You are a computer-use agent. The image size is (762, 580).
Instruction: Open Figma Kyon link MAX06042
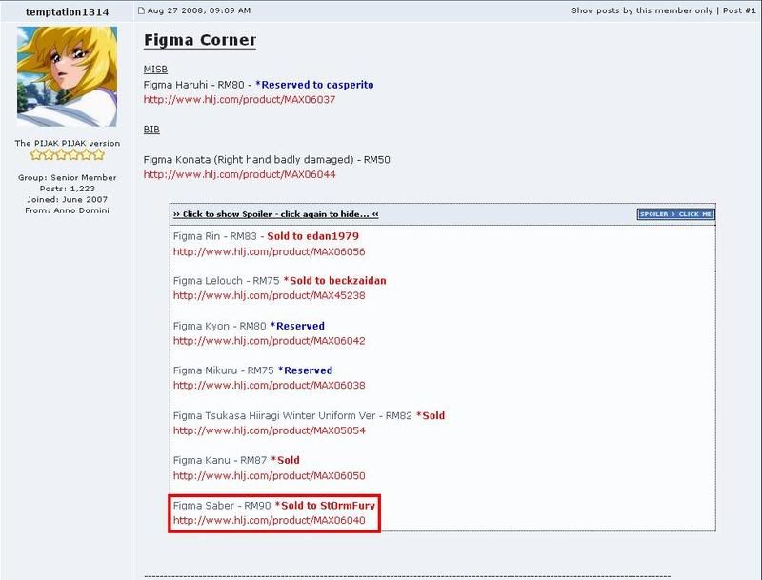(269, 341)
